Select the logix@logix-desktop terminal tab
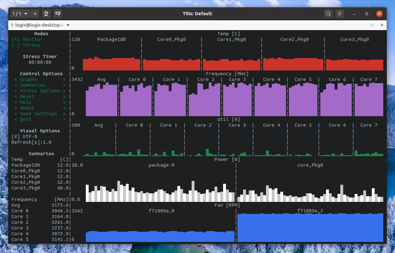395x253 pixels. (x=38, y=25)
